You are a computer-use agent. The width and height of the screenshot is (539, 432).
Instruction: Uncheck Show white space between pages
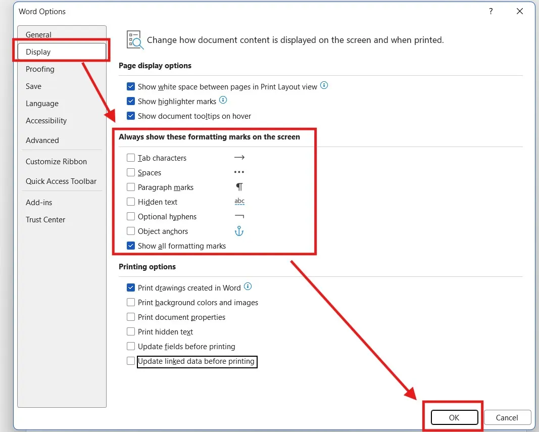pos(131,86)
